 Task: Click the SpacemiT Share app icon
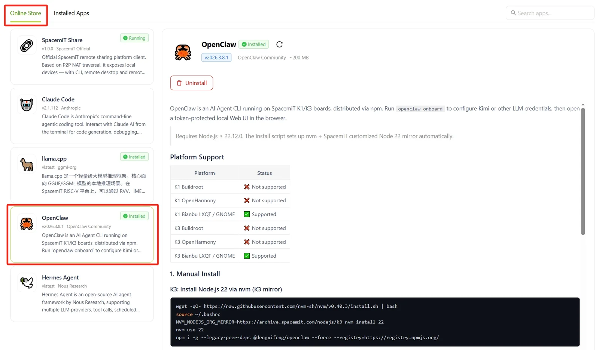click(27, 46)
